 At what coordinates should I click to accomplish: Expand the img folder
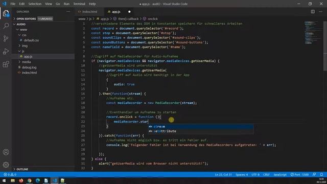pos(25,45)
